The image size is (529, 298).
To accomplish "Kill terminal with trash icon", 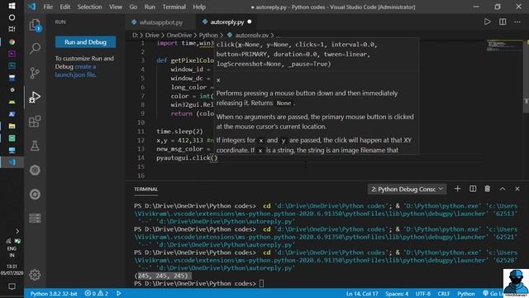I will click(487, 189).
